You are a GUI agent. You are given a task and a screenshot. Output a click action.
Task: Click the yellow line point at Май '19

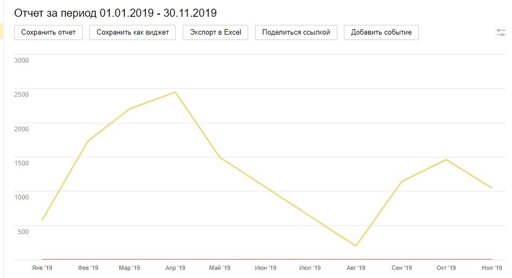click(219, 157)
